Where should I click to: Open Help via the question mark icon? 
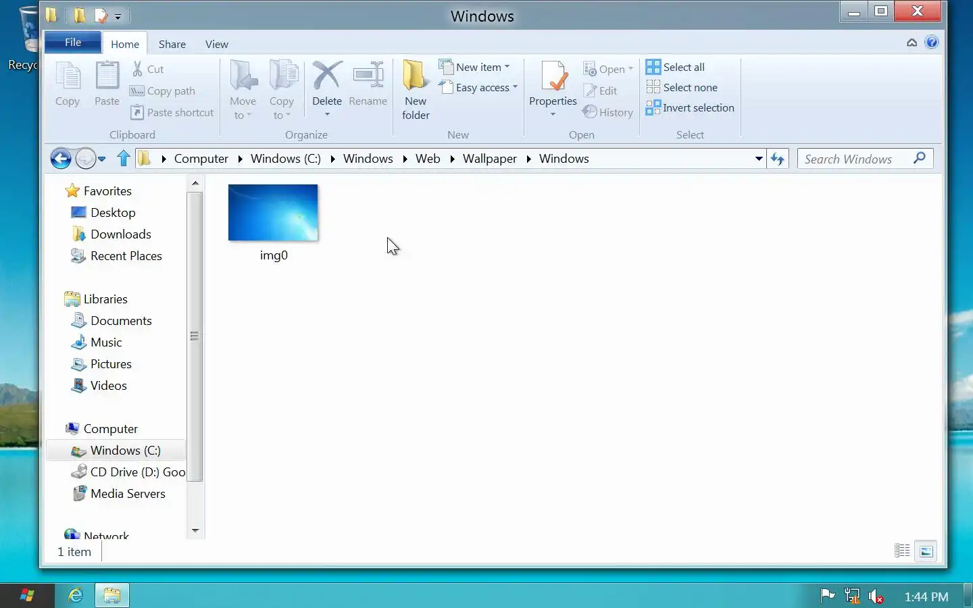pyautogui.click(x=932, y=42)
